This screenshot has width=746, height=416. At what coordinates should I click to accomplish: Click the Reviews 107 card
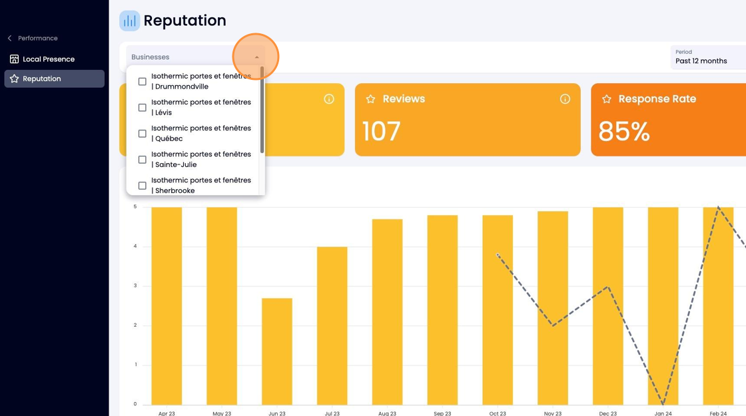coord(468,120)
